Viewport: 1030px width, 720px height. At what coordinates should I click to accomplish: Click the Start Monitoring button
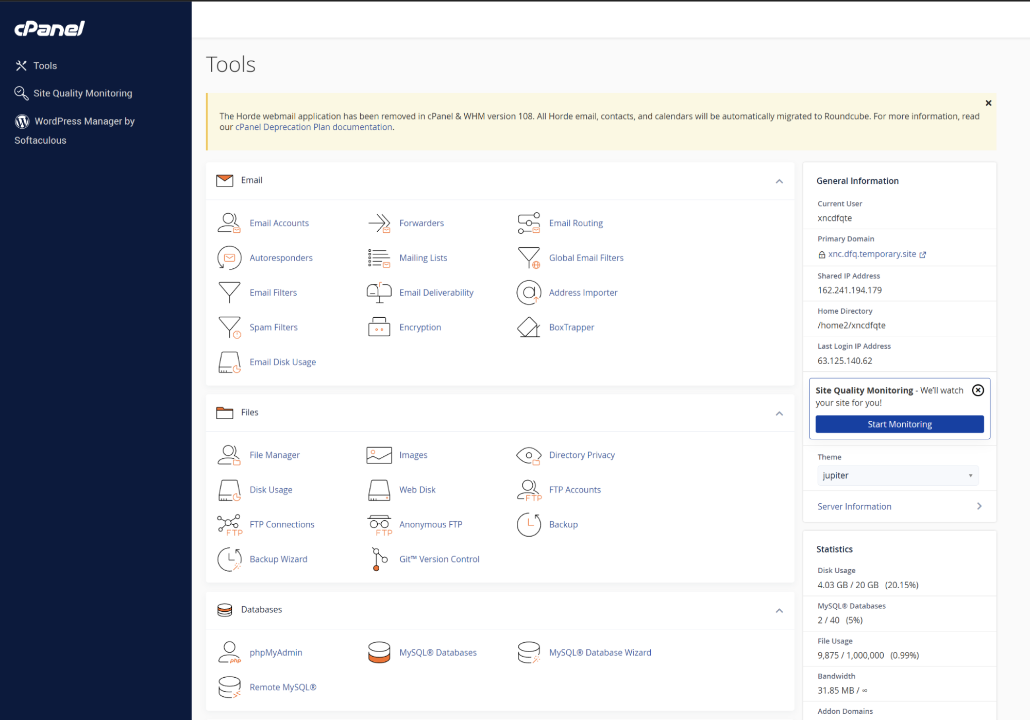pos(899,424)
